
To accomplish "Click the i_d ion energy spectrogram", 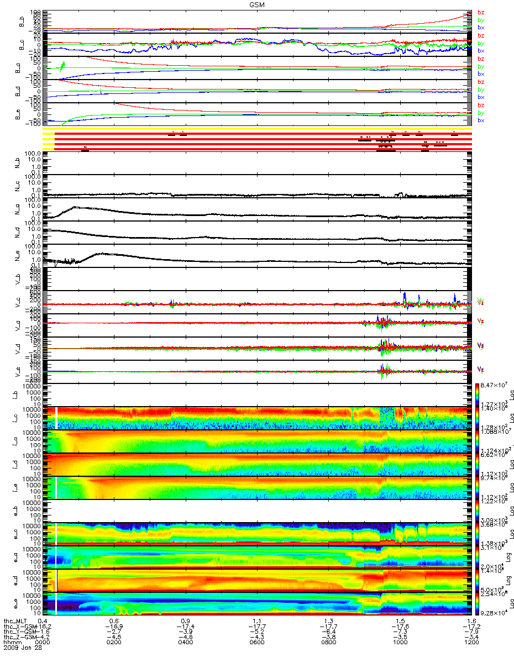I will 258,465.
